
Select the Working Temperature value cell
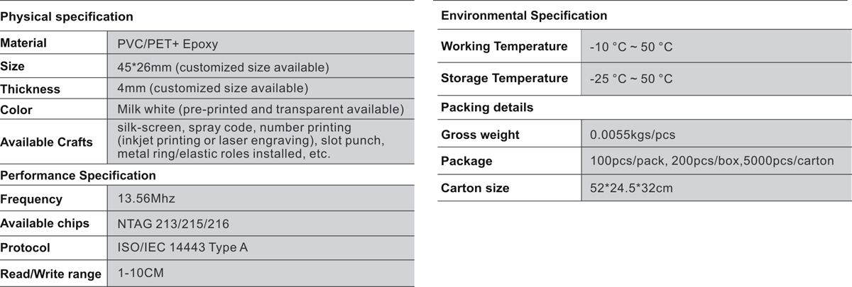pyautogui.click(x=716, y=47)
